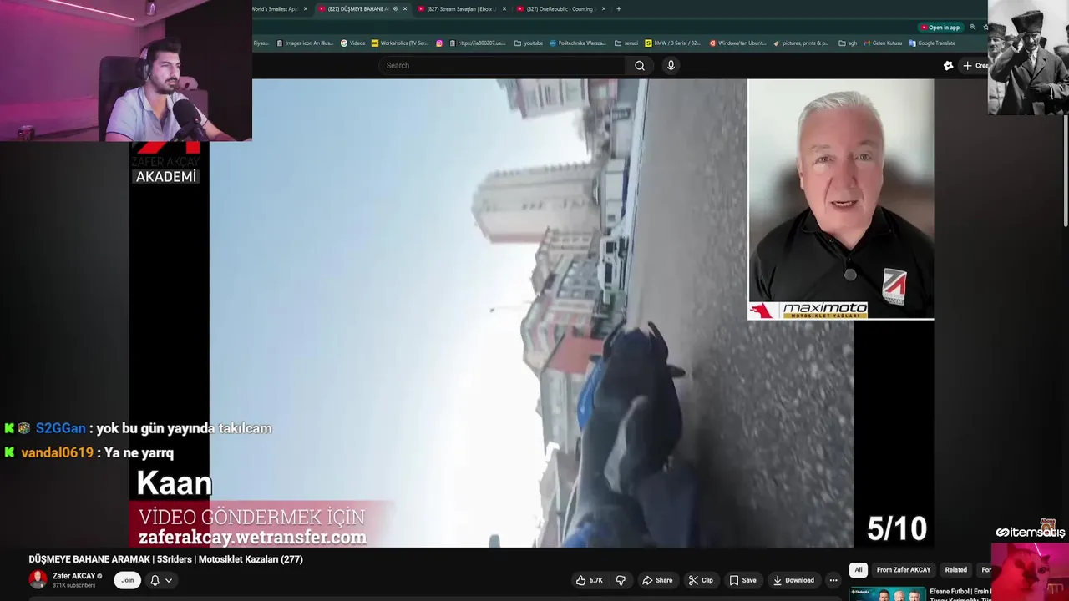Open the Windows'tan Ubuntu bookmark
Screen dimensions: 1069x601
(737, 43)
